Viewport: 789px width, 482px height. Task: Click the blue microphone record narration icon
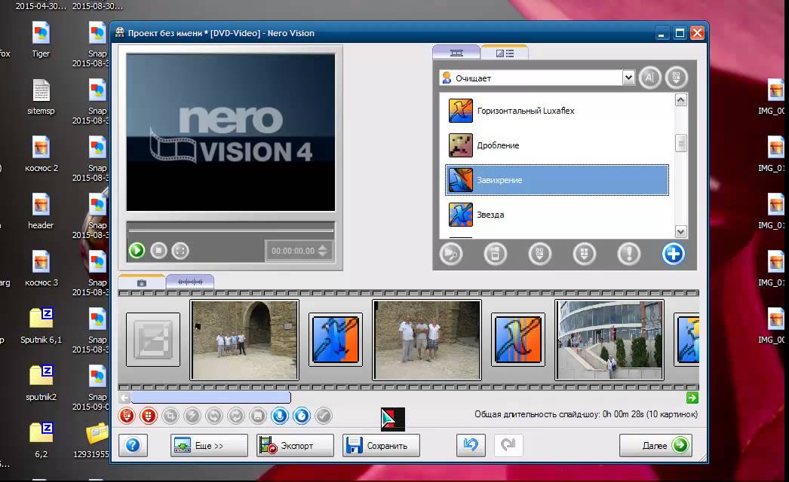(x=280, y=415)
